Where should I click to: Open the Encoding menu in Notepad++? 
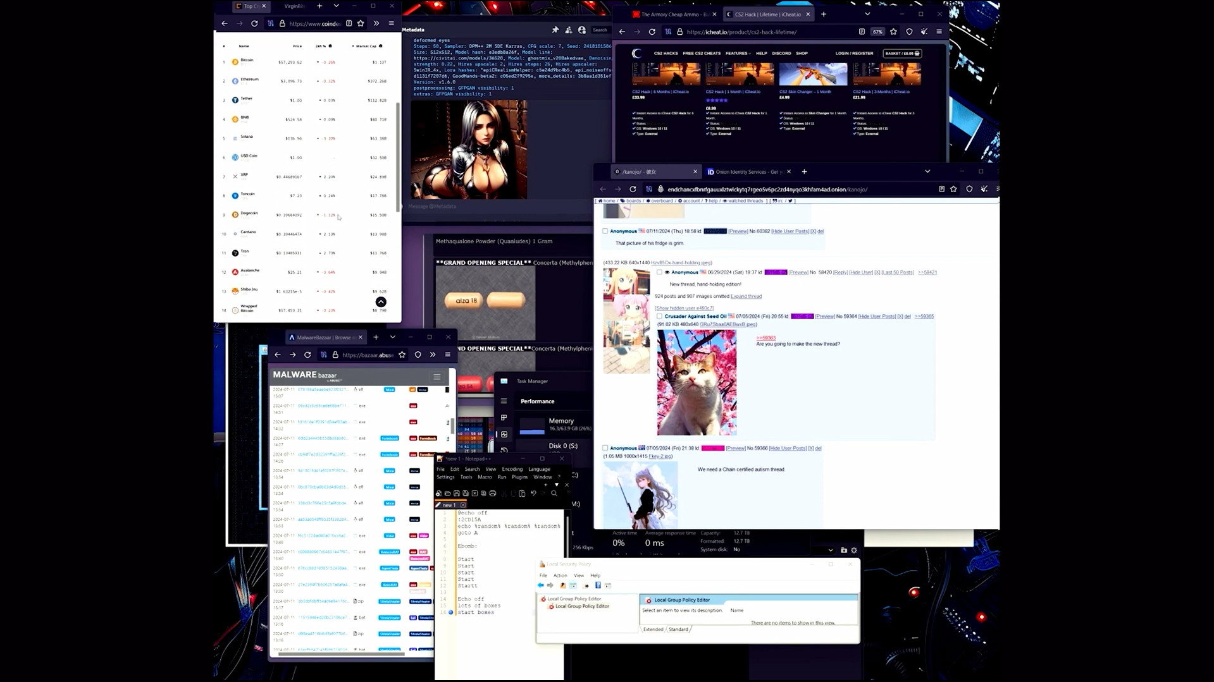(512, 469)
